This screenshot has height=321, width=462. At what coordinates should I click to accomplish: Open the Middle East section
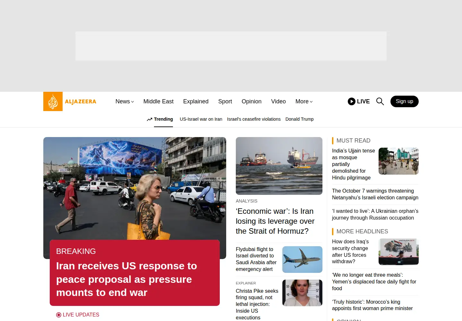click(x=158, y=101)
